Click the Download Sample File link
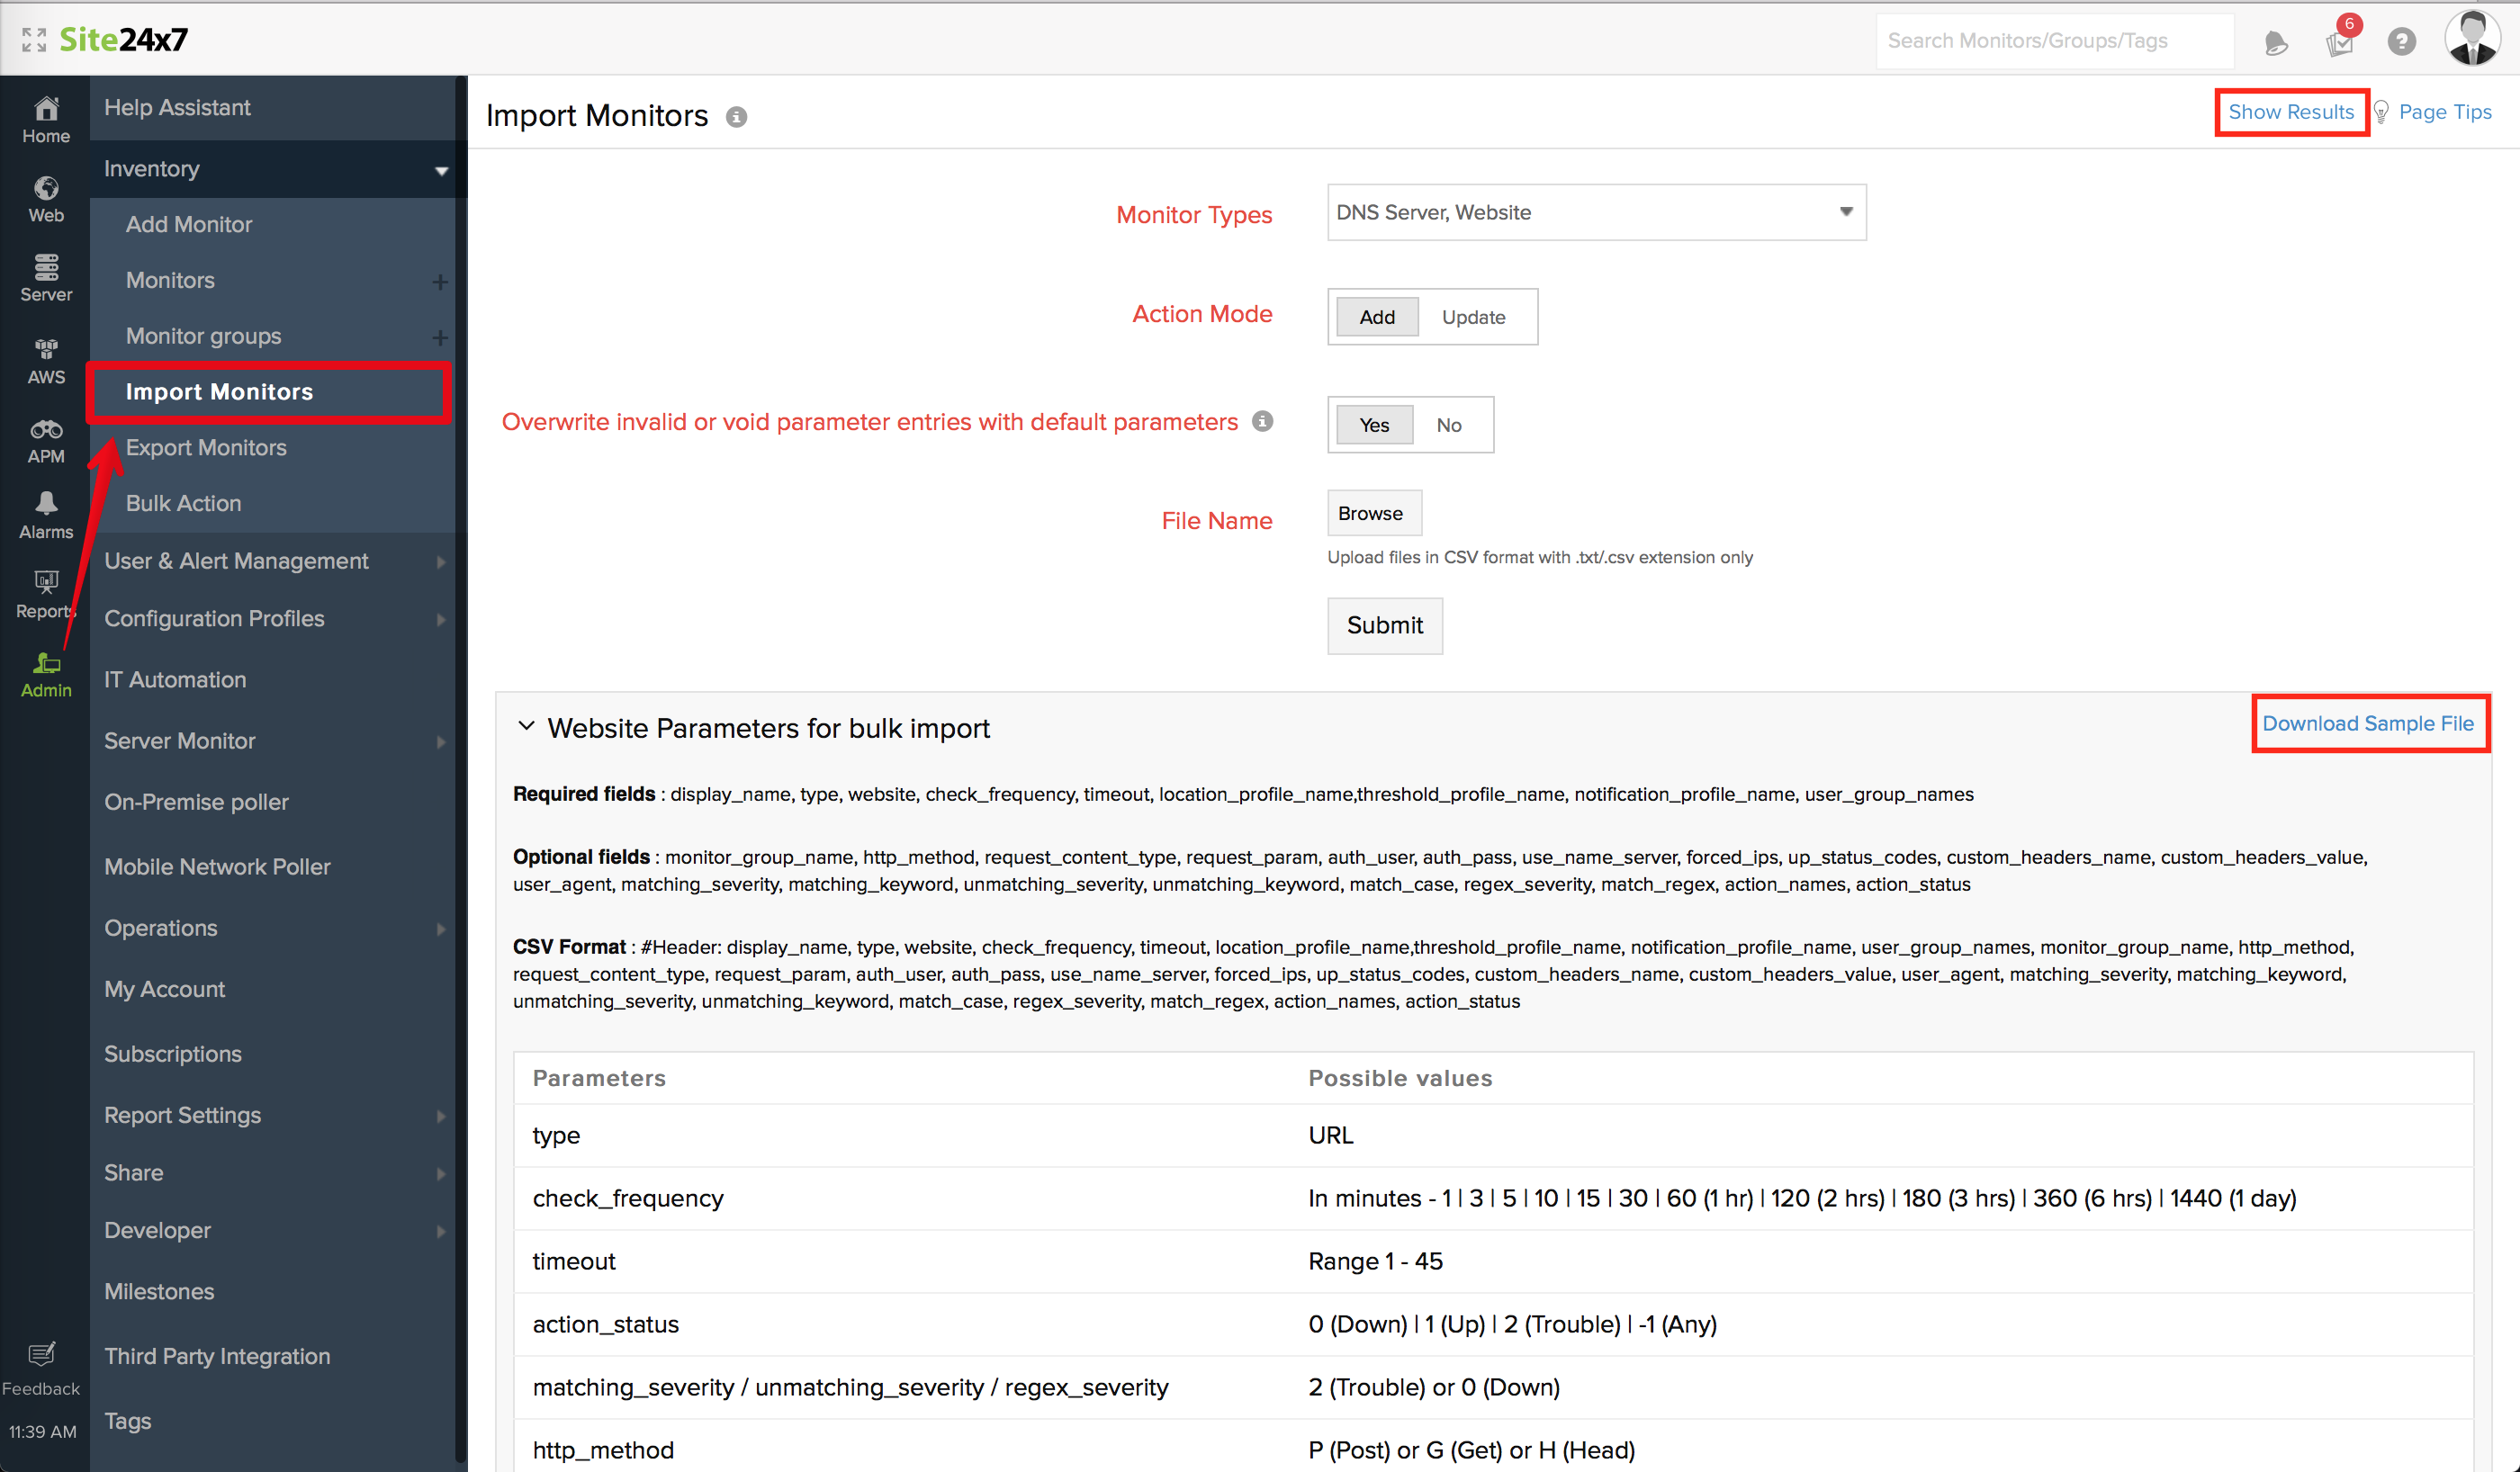This screenshot has height=1472, width=2520. pos(2367,723)
